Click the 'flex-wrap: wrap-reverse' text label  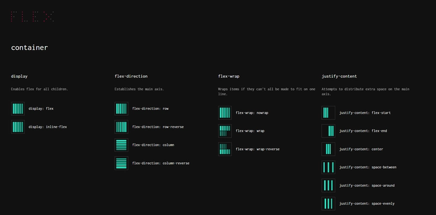point(257,150)
